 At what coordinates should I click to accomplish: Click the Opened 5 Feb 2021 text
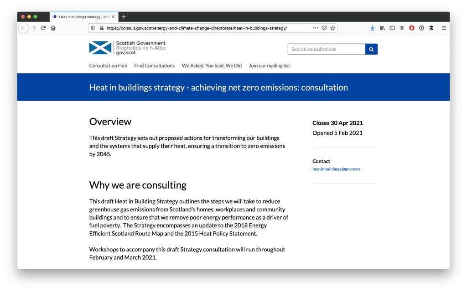click(x=337, y=133)
